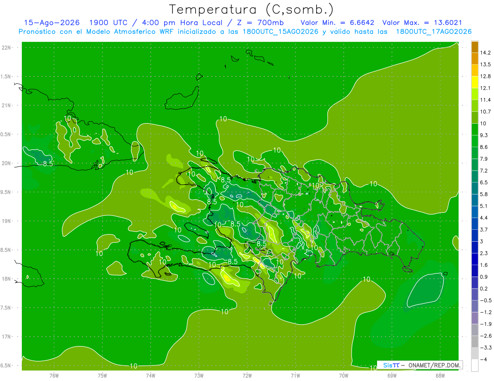Click legend value '10.7'
The height and width of the screenshot is (381, 494).
485,112
